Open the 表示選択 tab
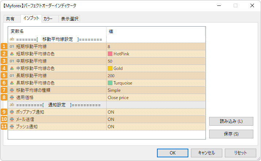The height and width of the screenshot is (161, 261). (69, 19)
